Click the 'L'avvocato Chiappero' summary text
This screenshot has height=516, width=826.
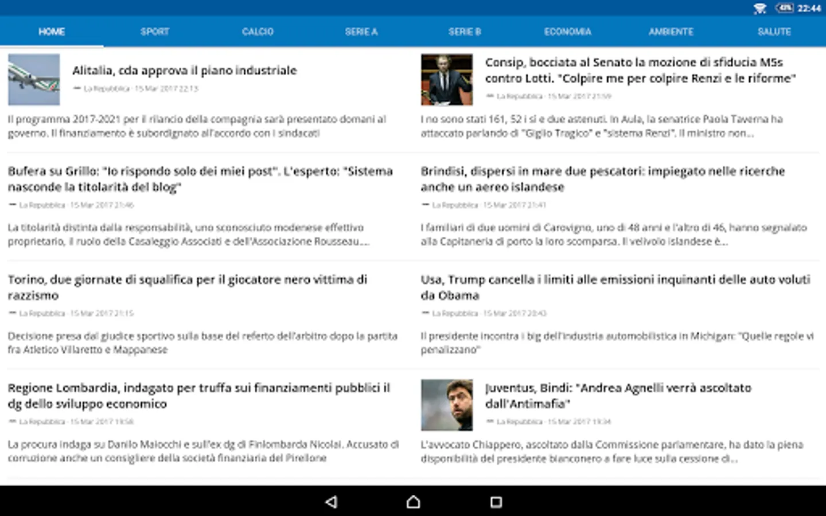612,451
